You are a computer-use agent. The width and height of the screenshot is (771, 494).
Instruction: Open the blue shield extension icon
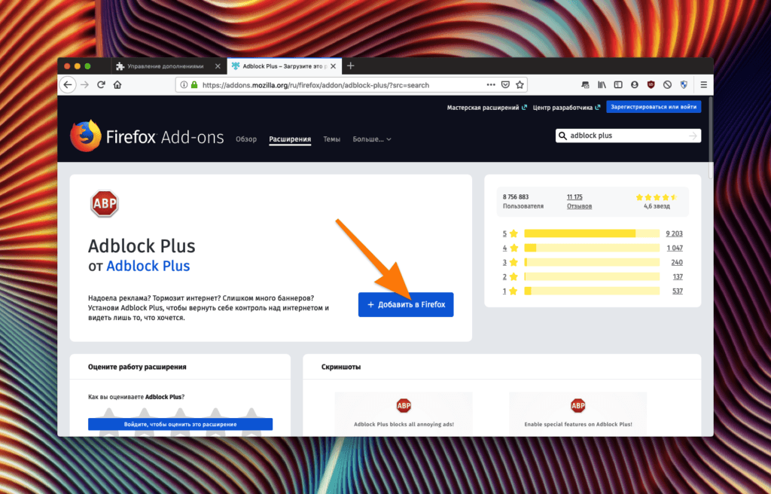(x=684, y=84)
